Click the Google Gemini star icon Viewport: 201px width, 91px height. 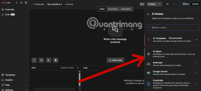point(148,73)
